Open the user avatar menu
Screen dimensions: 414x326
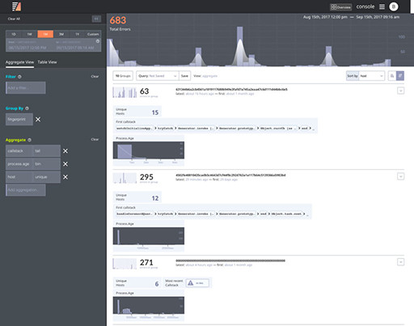[x=394, y=6]
